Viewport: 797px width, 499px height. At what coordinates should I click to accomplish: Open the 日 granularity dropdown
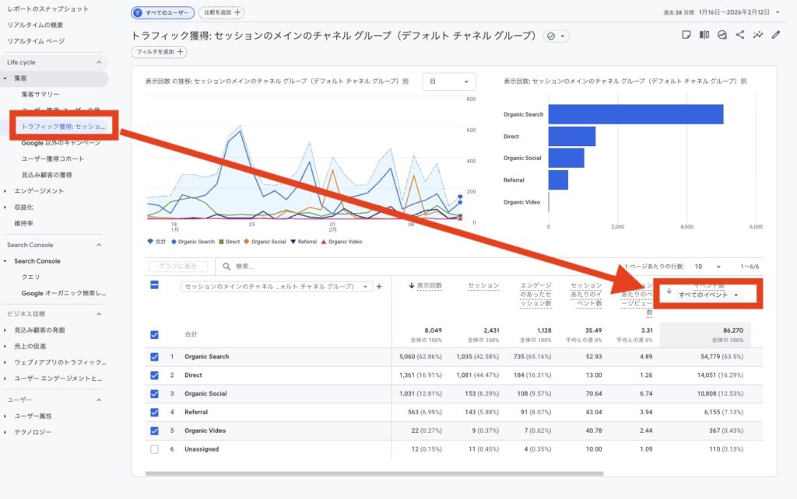pyautogui.click(x=449, y=82)
